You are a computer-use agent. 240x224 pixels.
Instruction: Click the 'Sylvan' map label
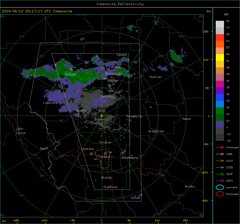pyautogui.click(x=102, y=79)
